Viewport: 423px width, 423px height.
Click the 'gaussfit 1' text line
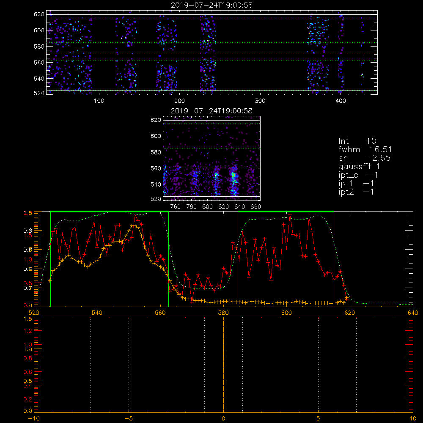[x=359, y=167]
